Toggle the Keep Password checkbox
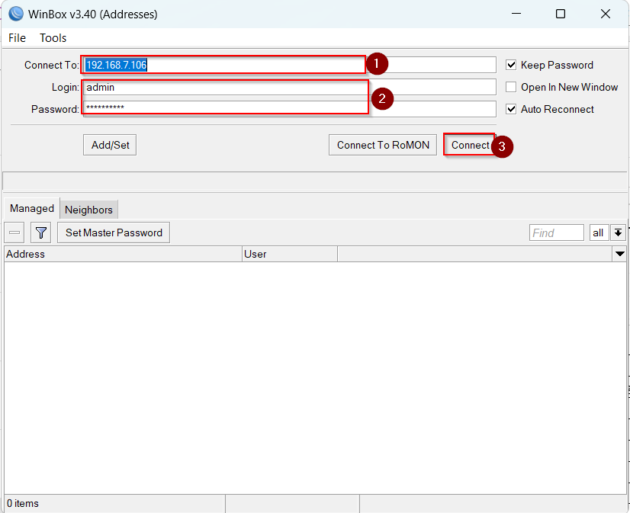This screenshot has width=630, height=513. [512, 66]
